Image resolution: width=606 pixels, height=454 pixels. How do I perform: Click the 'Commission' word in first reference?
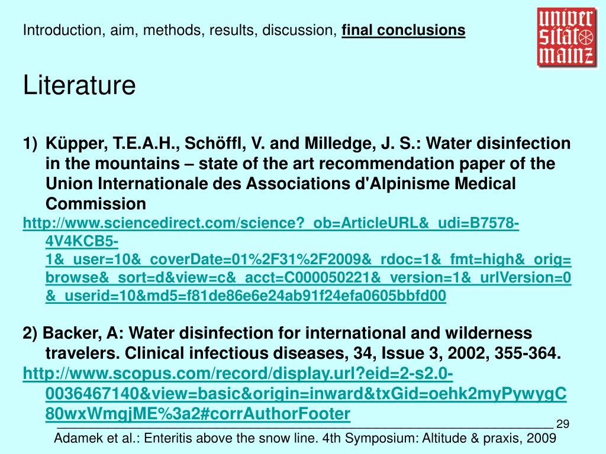point(96,204)
